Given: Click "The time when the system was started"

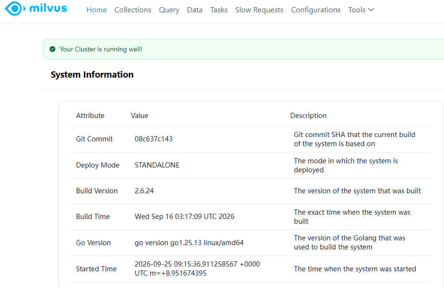Looking at the screenshot, I should coord(355,269).
